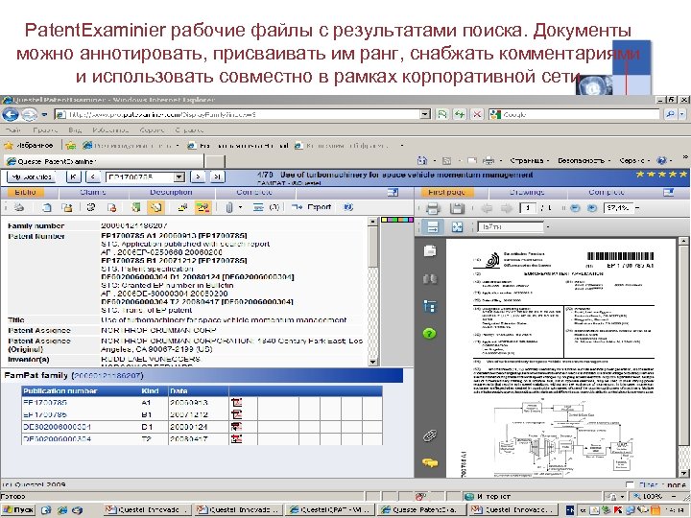This screenshot has height=518, width=691.
Task: Click the print icon in document viewer toolbar
Action: (x=433, y=208)
